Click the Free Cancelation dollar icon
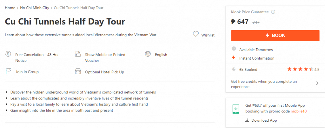Viewport: 325px width, 128px height. click(x=8, y=54)
